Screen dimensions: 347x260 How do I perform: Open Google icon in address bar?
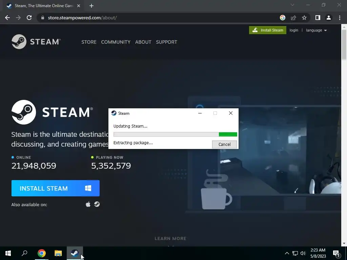(283, 18)
